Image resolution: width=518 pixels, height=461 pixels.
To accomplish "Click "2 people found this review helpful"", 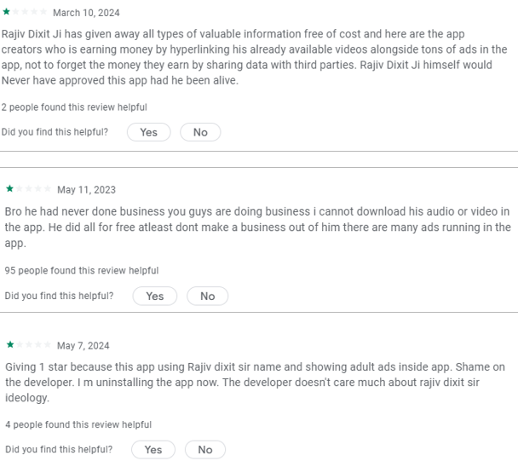I will (x=74, y=107).
